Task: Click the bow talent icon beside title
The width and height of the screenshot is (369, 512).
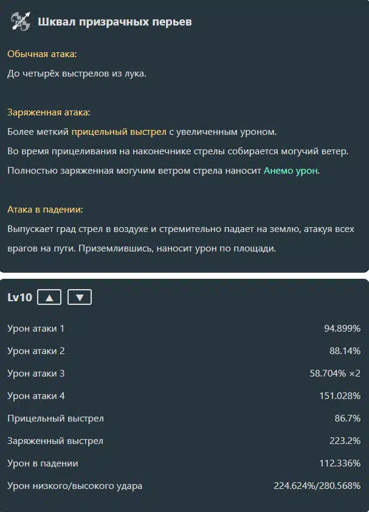Action: 20,21
